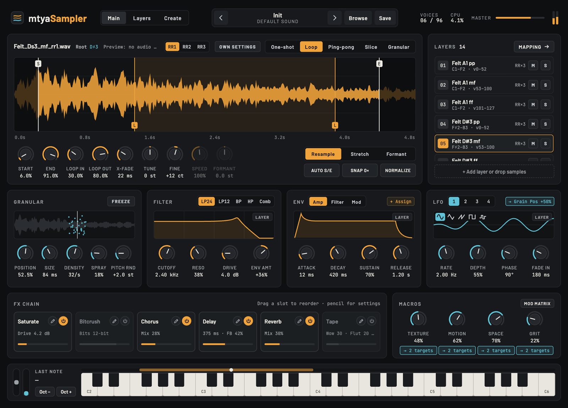Open the layer MAPPING view

pyautogui.click(x=534, y=47)
